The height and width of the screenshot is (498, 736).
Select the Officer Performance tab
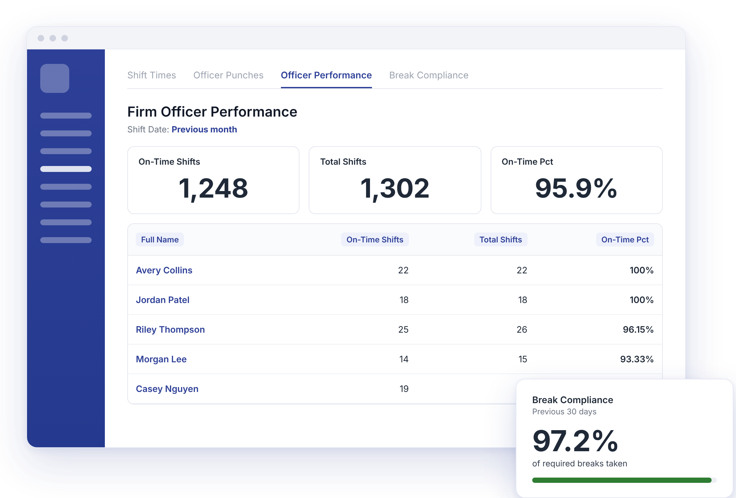coord(326,75)
